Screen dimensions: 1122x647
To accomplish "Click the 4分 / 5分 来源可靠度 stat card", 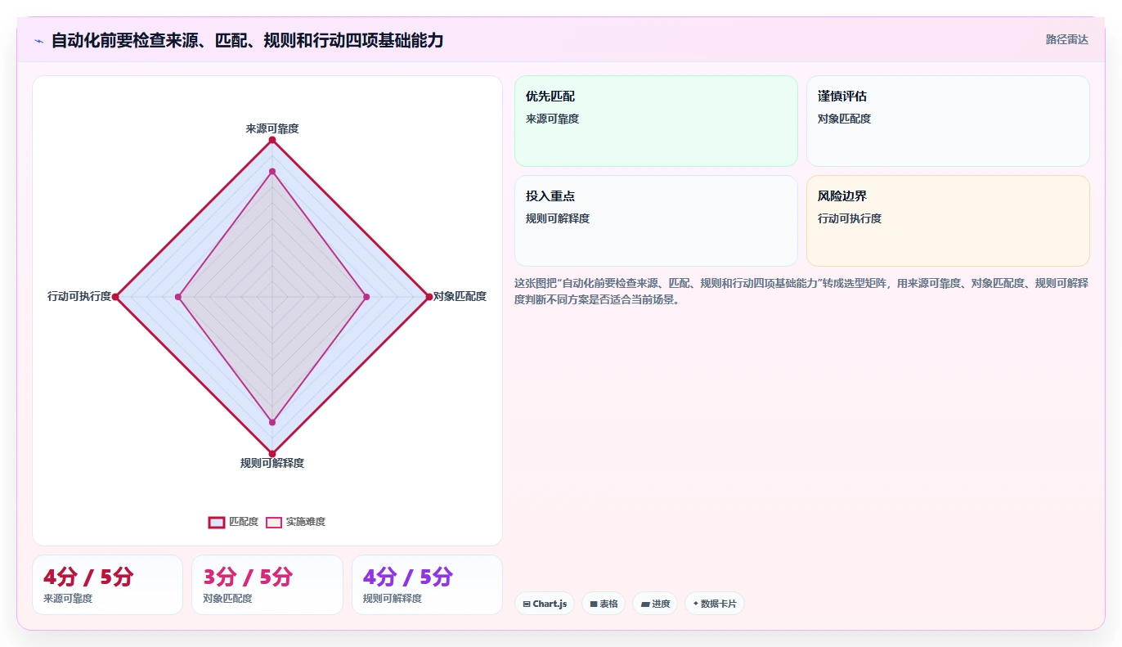I will [x=107, y=585].
